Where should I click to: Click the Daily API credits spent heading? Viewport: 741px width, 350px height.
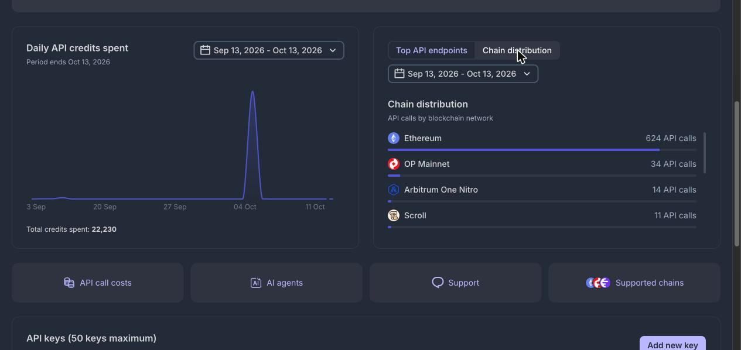77,48
